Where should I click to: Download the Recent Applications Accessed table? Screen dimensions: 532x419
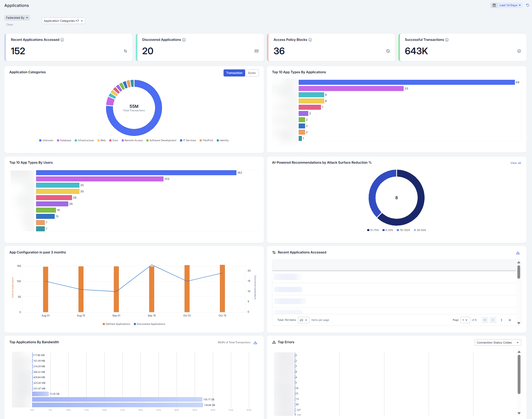(518, 253)
